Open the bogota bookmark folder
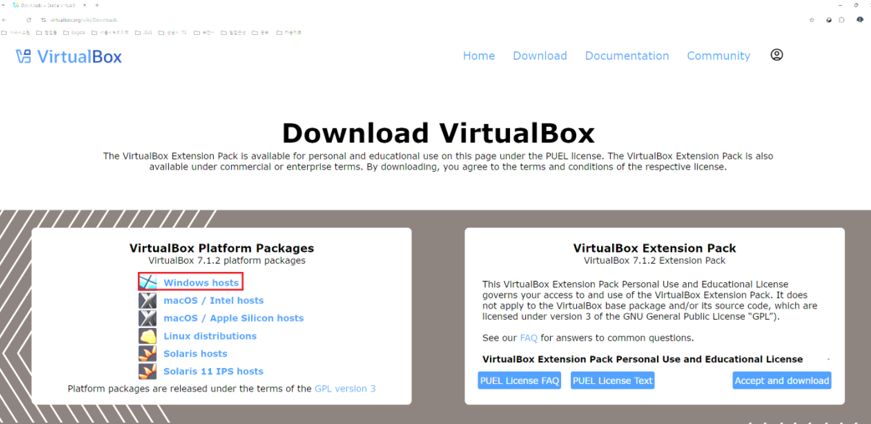This screenshot has height=424, width=871. click(74, 32)
